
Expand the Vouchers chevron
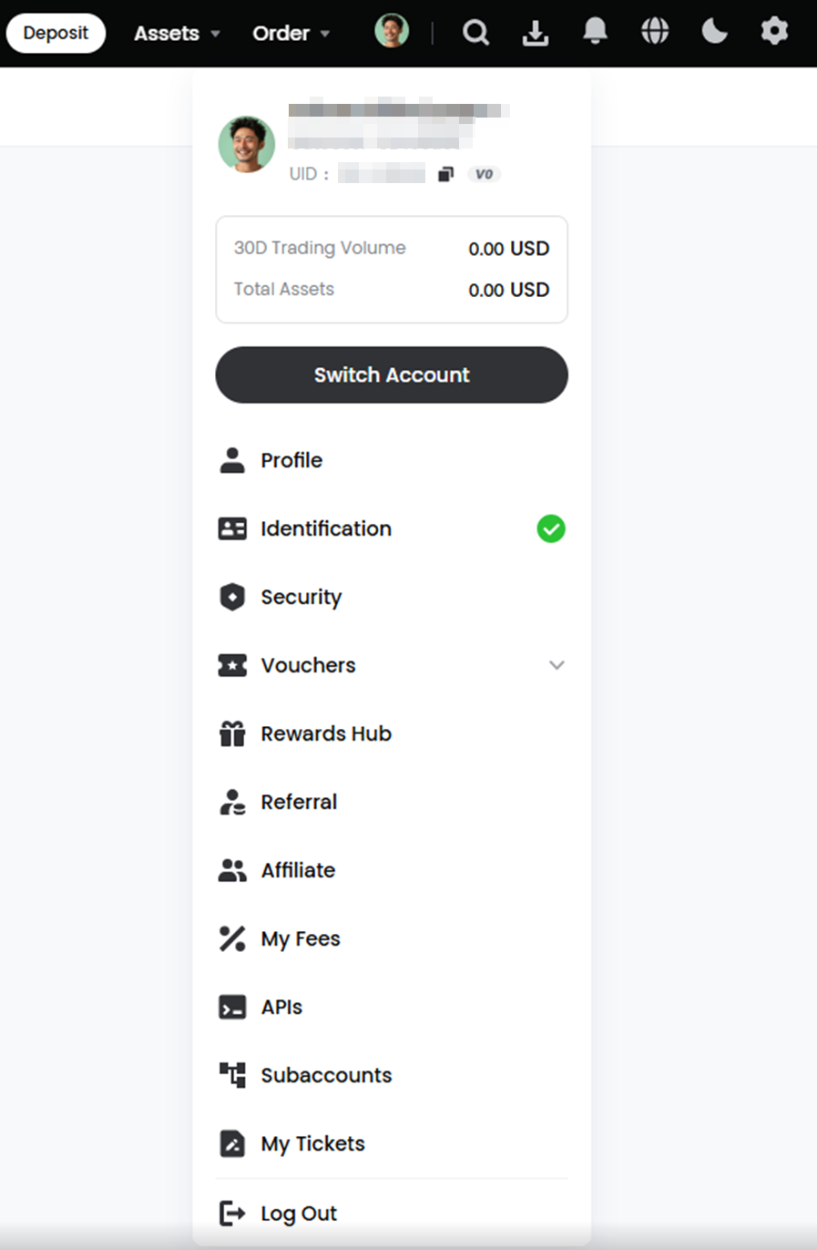tap(557, 665)
